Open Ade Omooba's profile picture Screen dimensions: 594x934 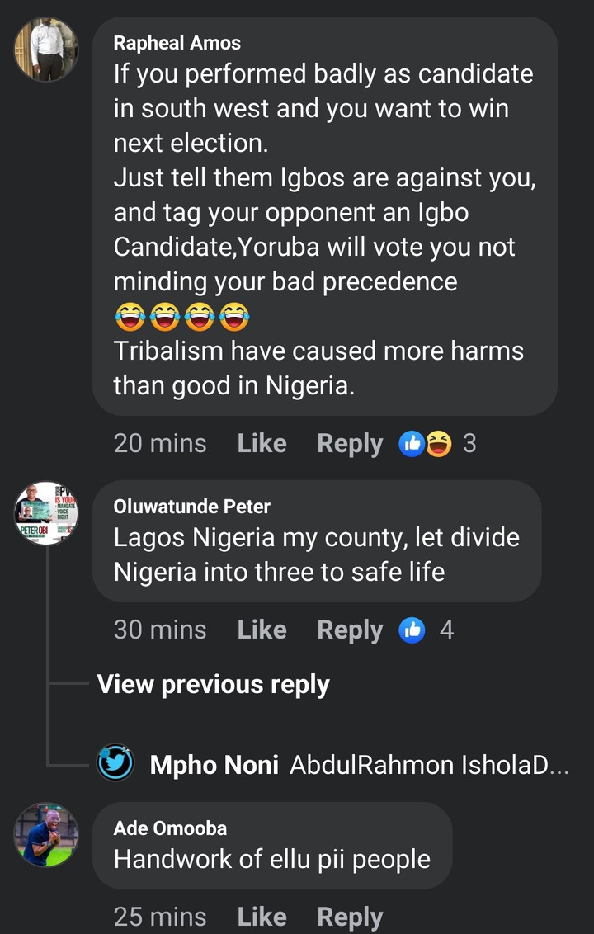46,835
